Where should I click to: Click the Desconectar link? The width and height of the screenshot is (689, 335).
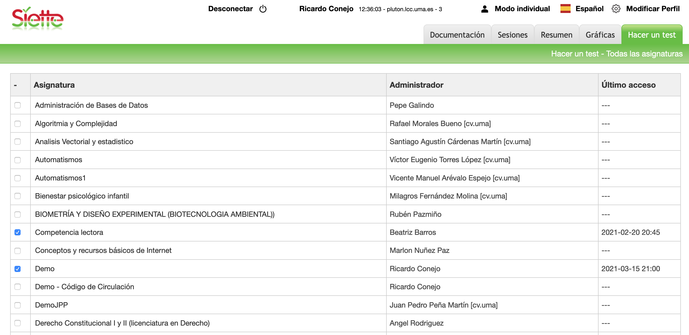230,9
